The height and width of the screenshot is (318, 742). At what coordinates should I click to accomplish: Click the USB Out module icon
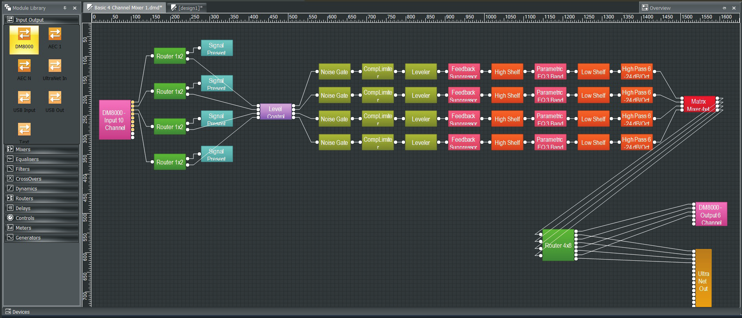tap(55, 98)
